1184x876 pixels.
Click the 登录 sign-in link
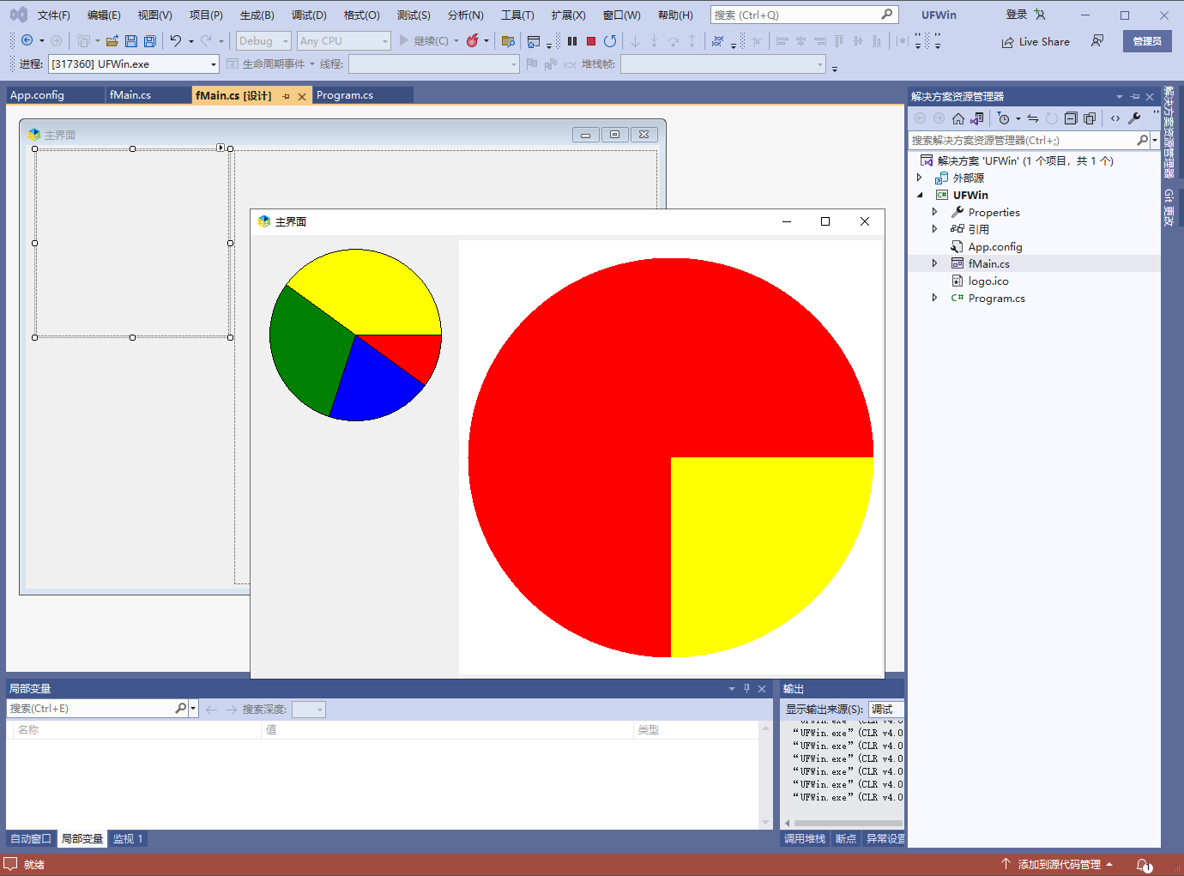click(x=1017, y=15)
